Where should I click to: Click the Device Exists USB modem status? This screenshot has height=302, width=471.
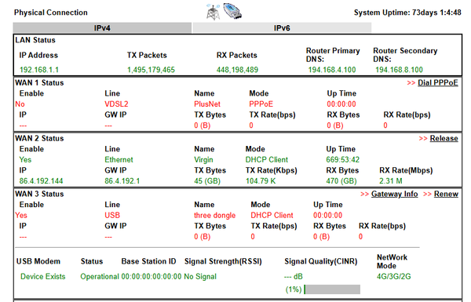point(42,276)
